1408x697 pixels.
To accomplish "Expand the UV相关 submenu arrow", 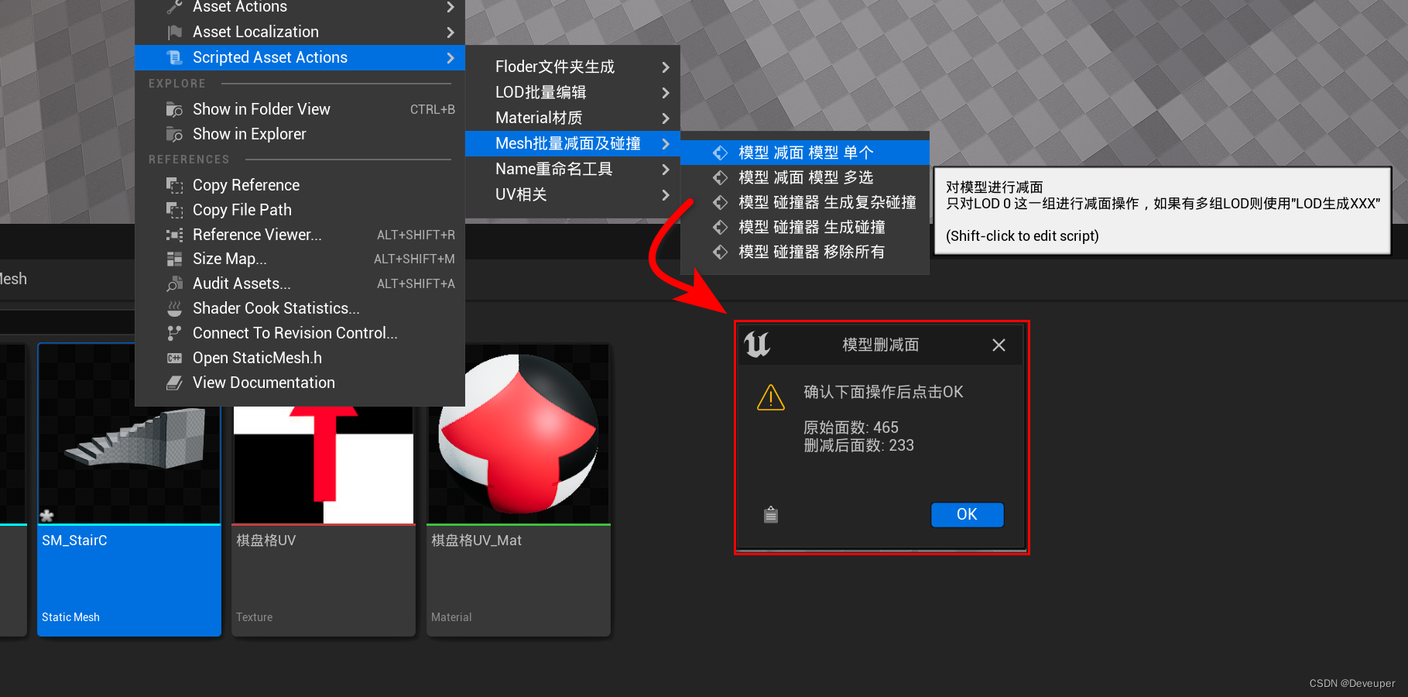I will (x=666, y=195).
